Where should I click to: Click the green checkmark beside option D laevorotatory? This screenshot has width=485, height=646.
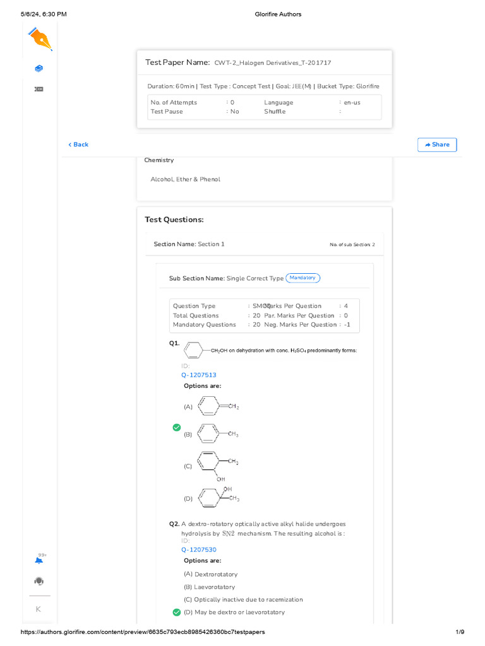tap(177, 612)
